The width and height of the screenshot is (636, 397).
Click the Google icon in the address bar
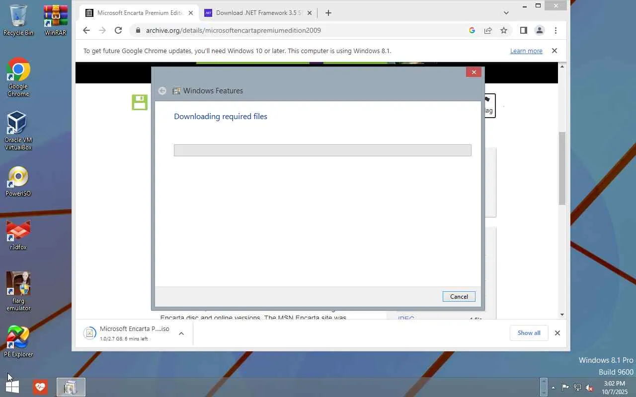472,30
